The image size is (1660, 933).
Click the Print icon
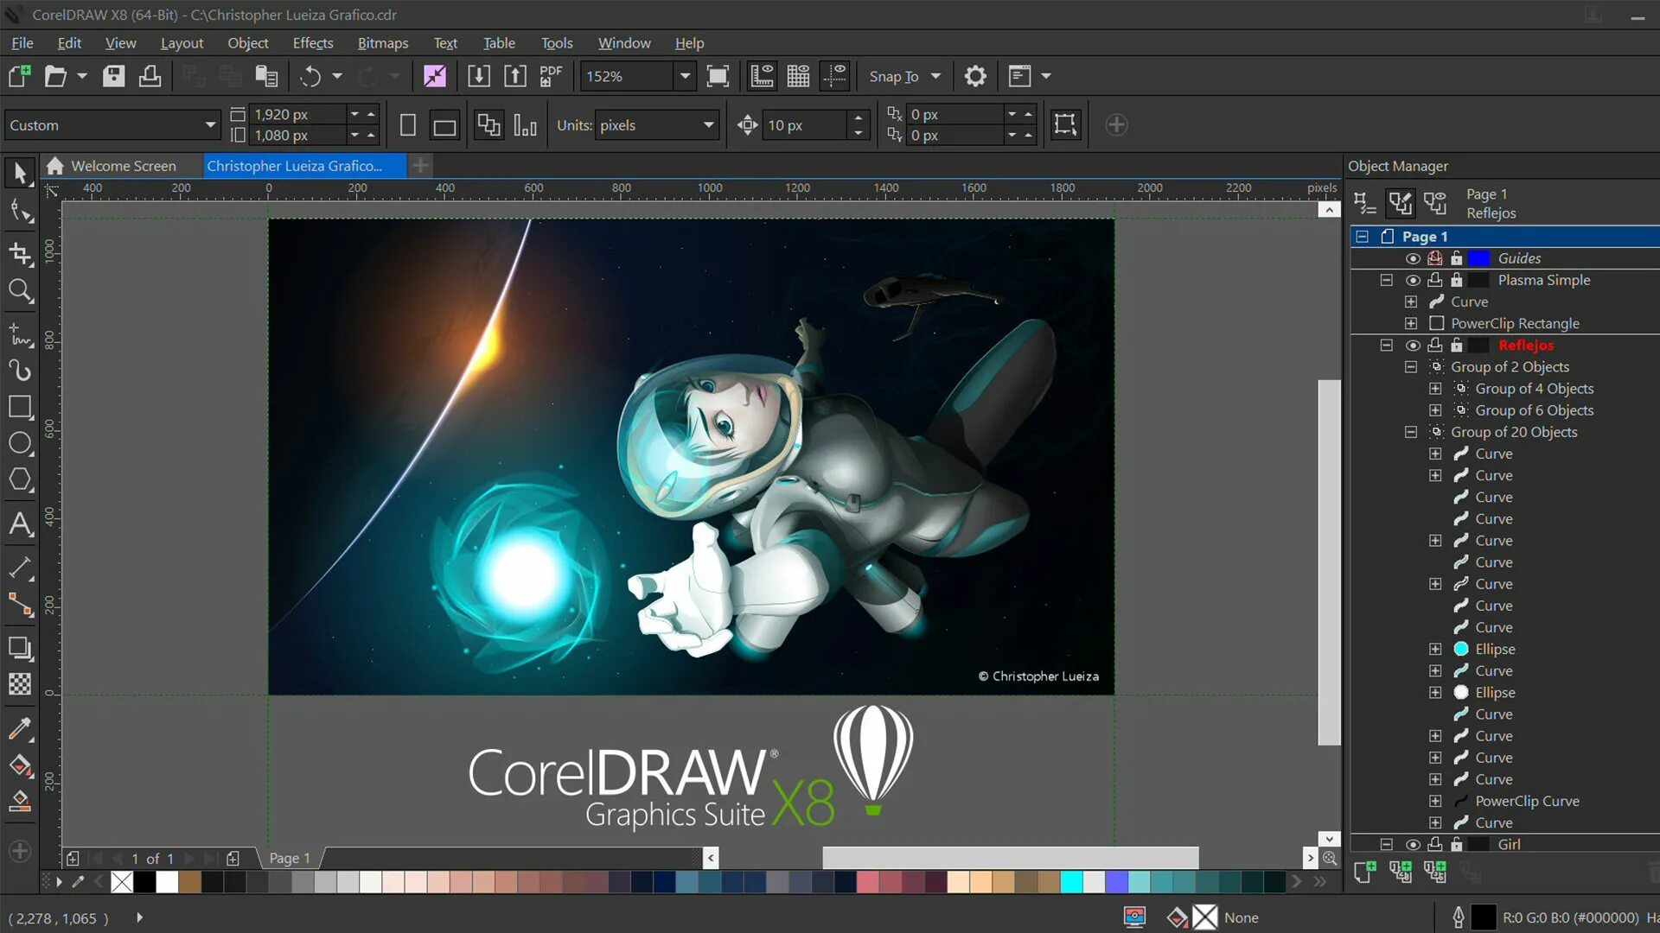pyautogui.click(x=150, y=76)
